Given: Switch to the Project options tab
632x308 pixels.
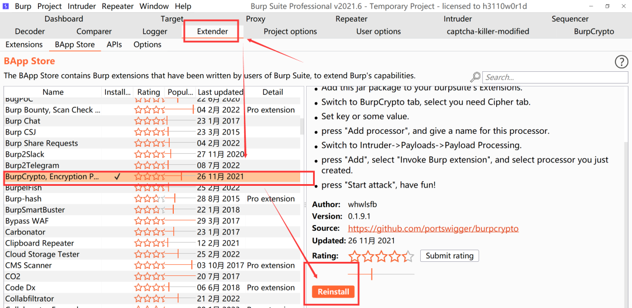Looking at the screenshot, I should point(290,32).
